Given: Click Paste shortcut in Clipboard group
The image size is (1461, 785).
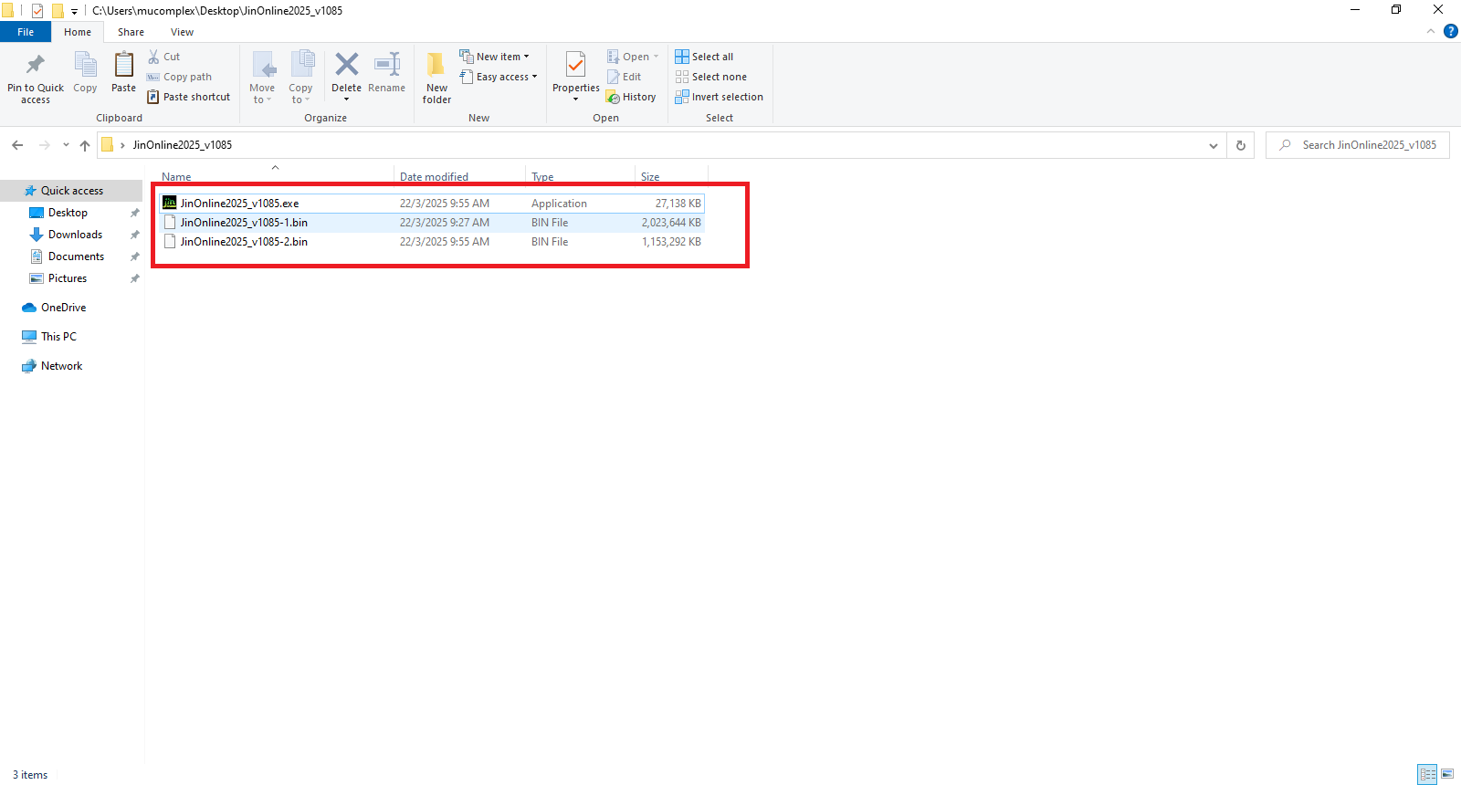Looking at the screenshot, I should click(189, 97).
